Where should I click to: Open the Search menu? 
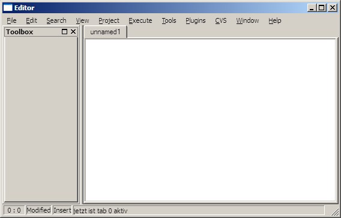click(x=56, y=20)
